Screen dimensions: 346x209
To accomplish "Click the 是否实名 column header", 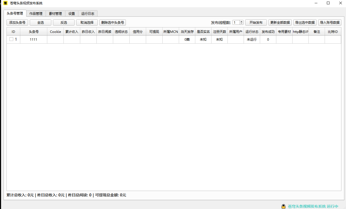I will click(203, 32).
